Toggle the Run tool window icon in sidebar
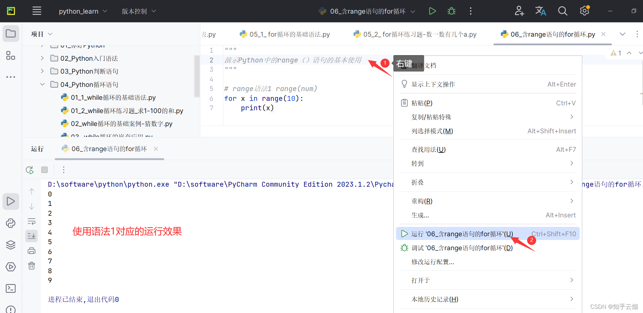Screen dimensions: 643x313 pyautogui.click(x=11, y=201)
